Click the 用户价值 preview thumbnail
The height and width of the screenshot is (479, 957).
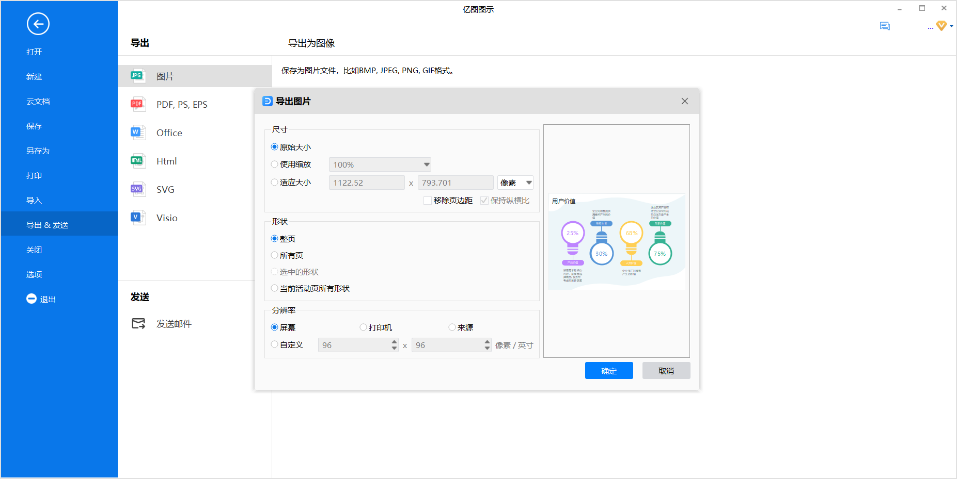[617, 242]
